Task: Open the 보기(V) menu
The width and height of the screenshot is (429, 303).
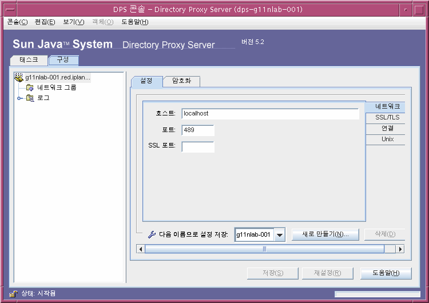Action: click(73, 22)
